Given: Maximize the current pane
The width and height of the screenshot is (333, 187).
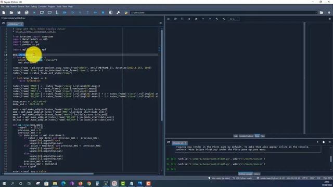Looking at the screenshot, I should point(111,12).
